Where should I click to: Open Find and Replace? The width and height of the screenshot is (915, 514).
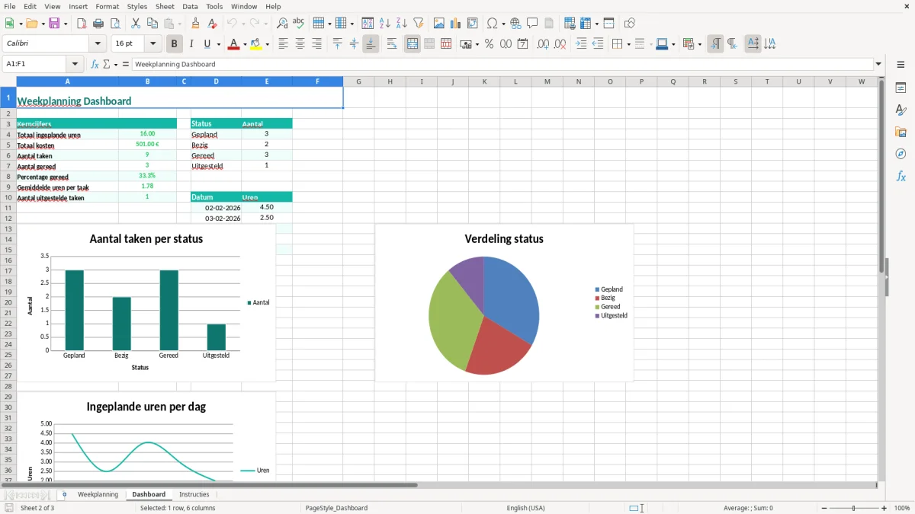pos(282,24)
